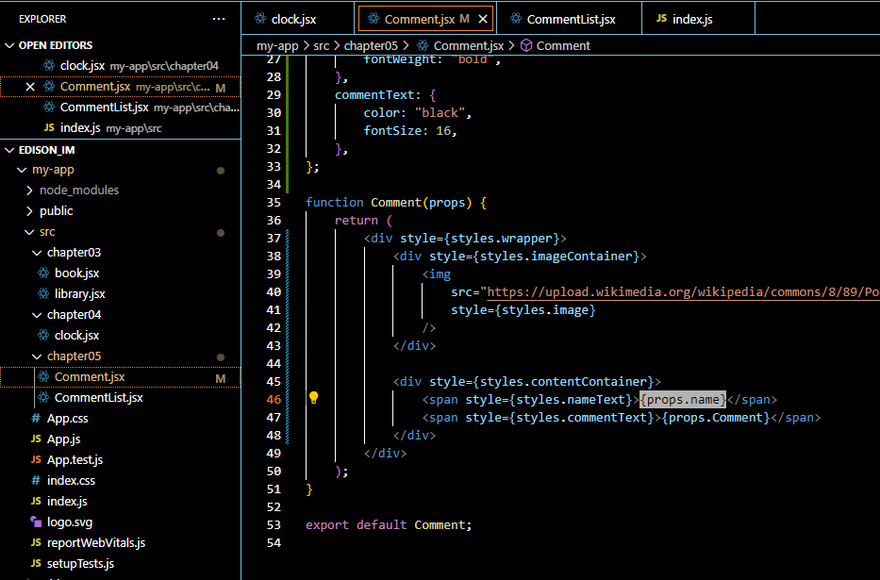
Task: Click React icon beside library.jsx
Action: pos(43,293)
